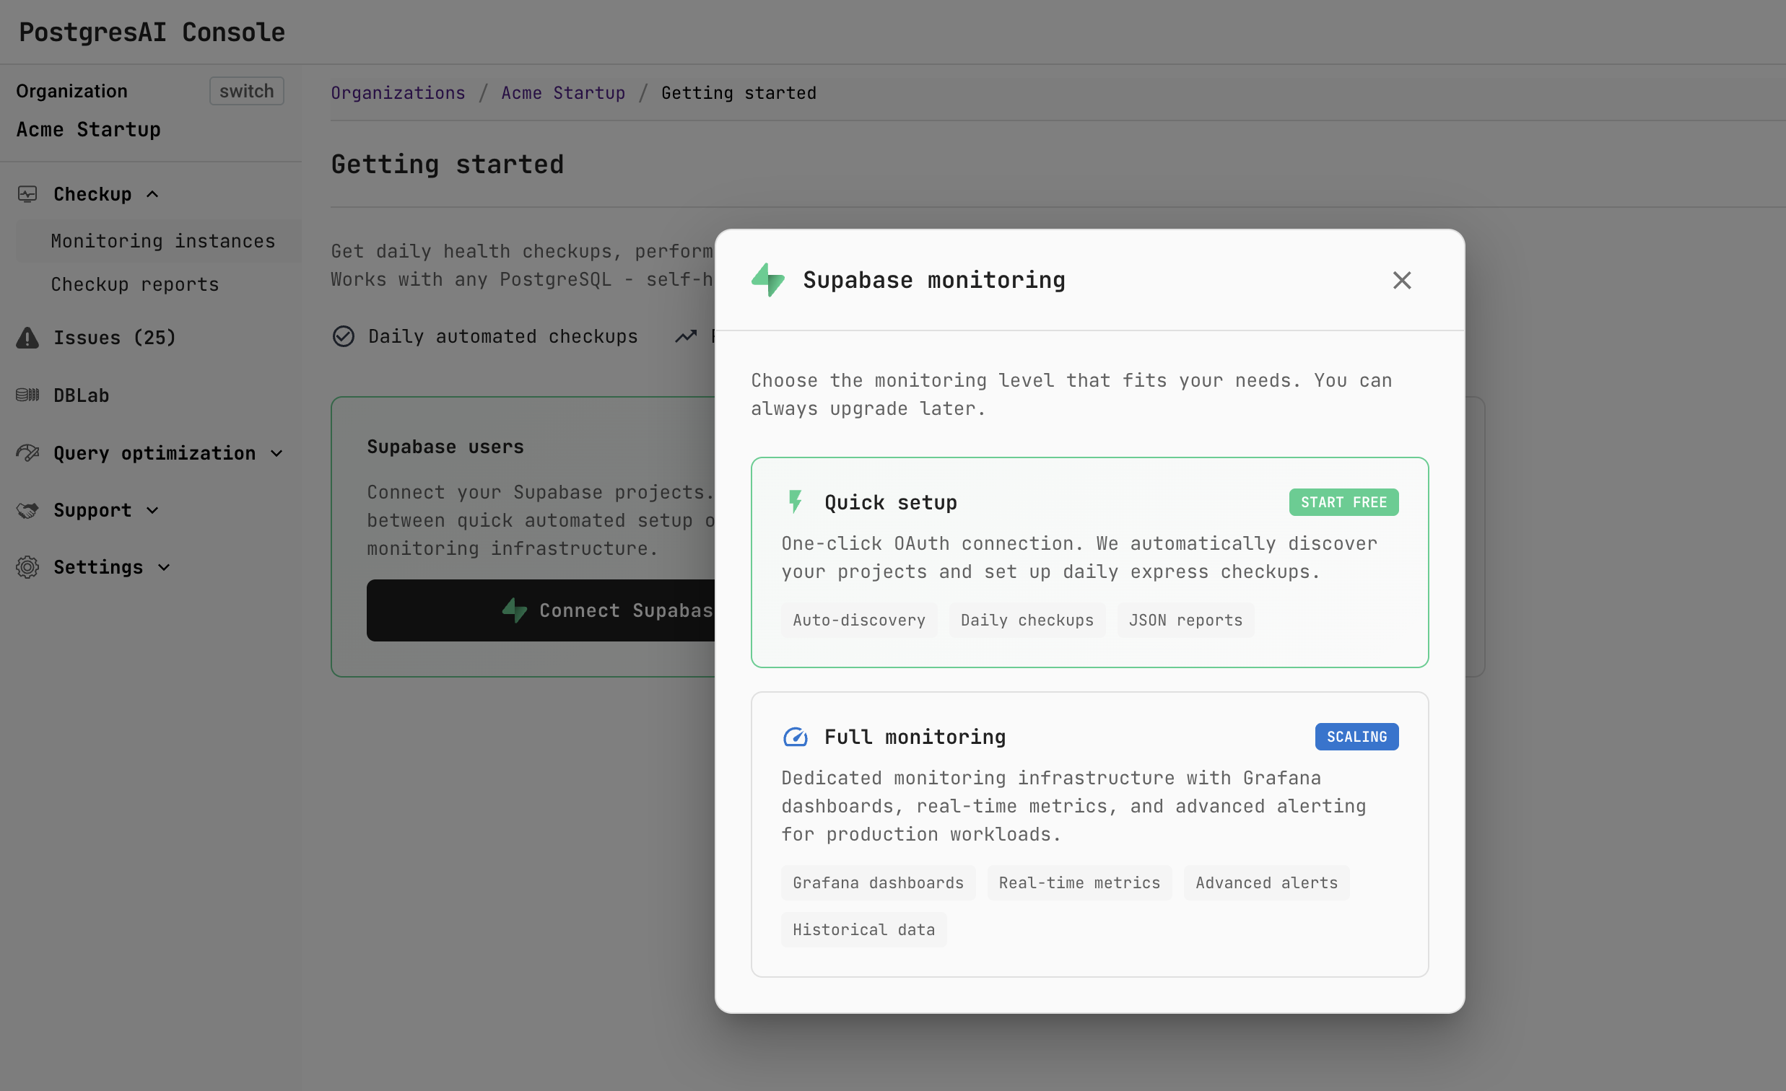1786x1091 pixels.
Task: Click the Query optimization magnifier icon
Action: (27, 452)
